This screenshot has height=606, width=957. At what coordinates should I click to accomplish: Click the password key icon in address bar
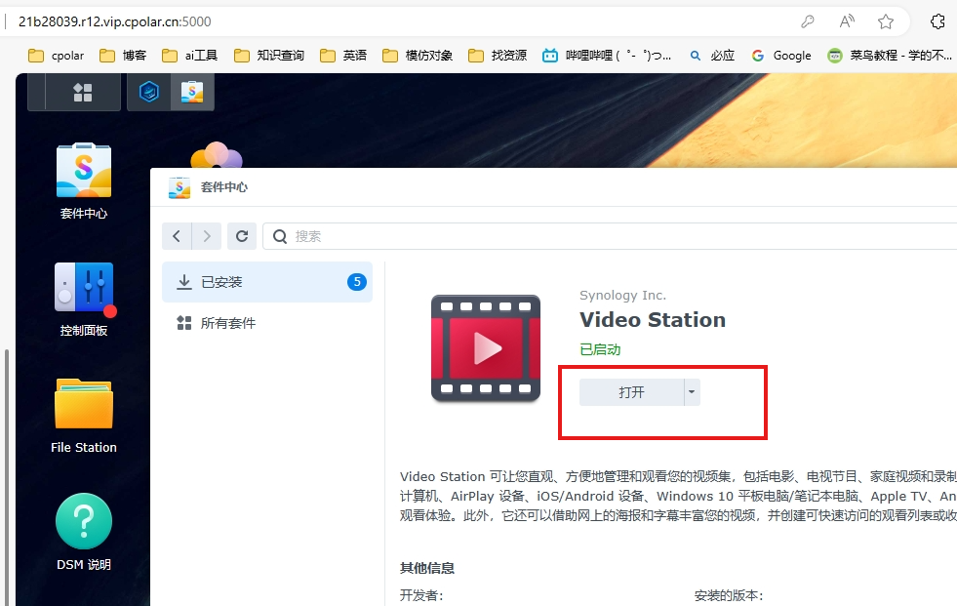[808, 22]
